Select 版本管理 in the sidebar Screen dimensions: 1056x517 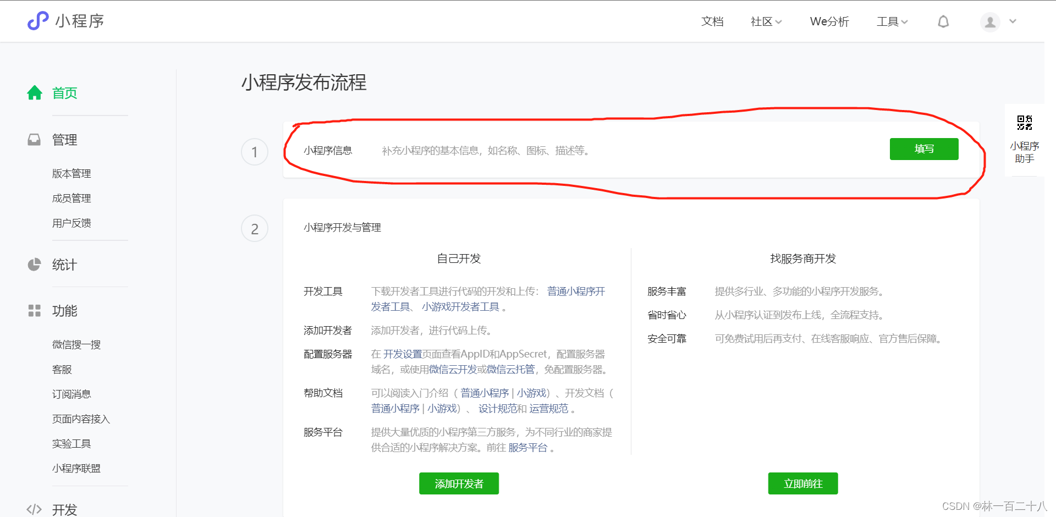pyautogui.click(x=71, y=173)
